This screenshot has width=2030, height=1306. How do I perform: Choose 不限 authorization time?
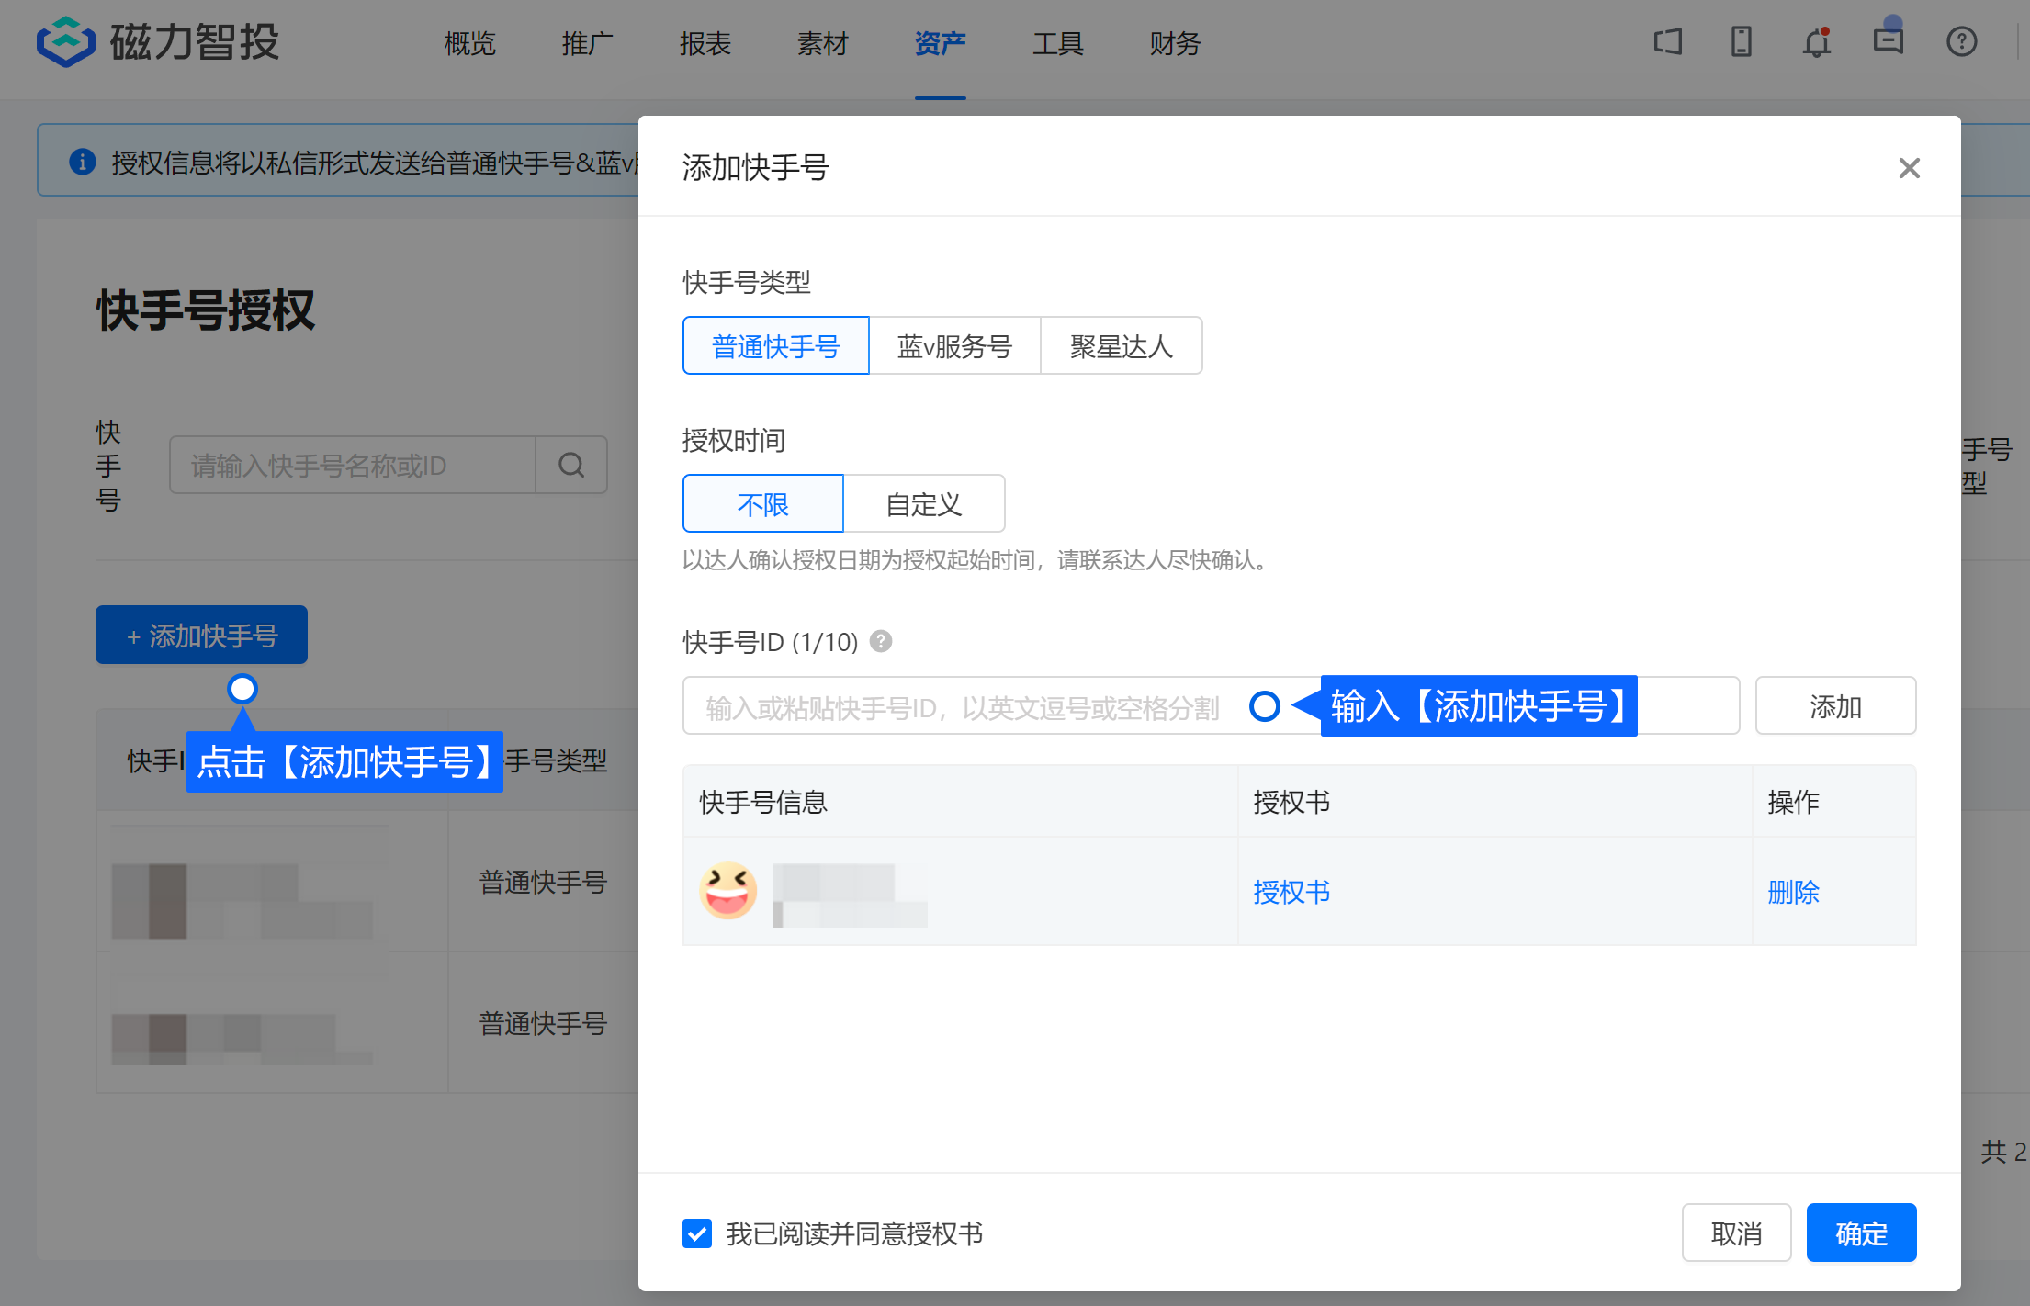tap(762, 503)
